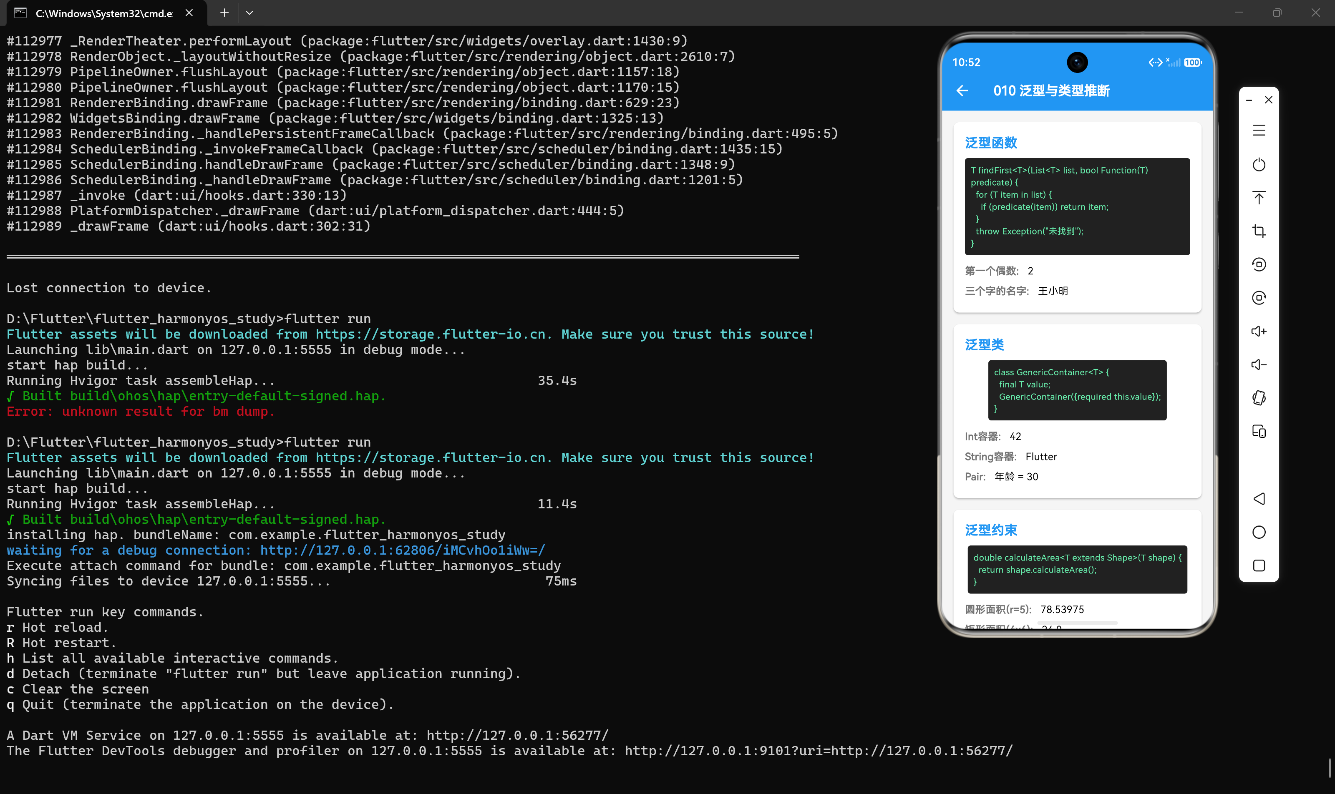The height and width of the screenshot is (794, 1335).
Task: Rotate the emulator counterclockwise
Action: pos(1259,264)
